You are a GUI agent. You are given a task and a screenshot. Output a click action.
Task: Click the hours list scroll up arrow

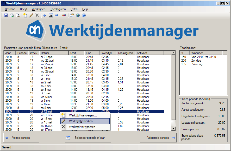coord(173,53)
